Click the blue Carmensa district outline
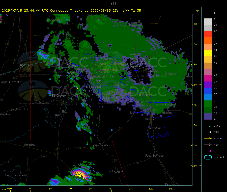Image resolution: width=227 pixels, height=192 pixels. click(x=158, y=131)
